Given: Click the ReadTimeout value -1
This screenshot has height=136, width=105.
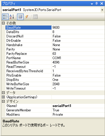Looking at the screenshot, I should 78,67.
